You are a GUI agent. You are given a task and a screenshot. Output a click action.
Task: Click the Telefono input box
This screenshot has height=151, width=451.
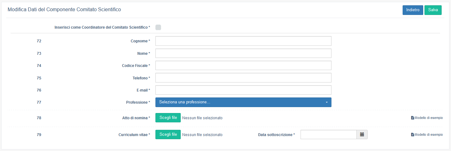[x=243, y=78]
